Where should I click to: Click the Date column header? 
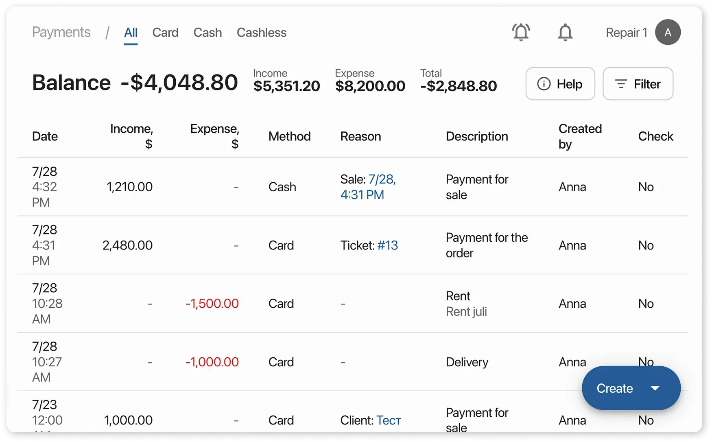(45, 136)
